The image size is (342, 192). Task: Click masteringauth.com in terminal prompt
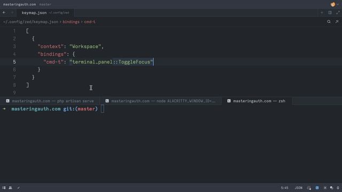coord(36,109)
